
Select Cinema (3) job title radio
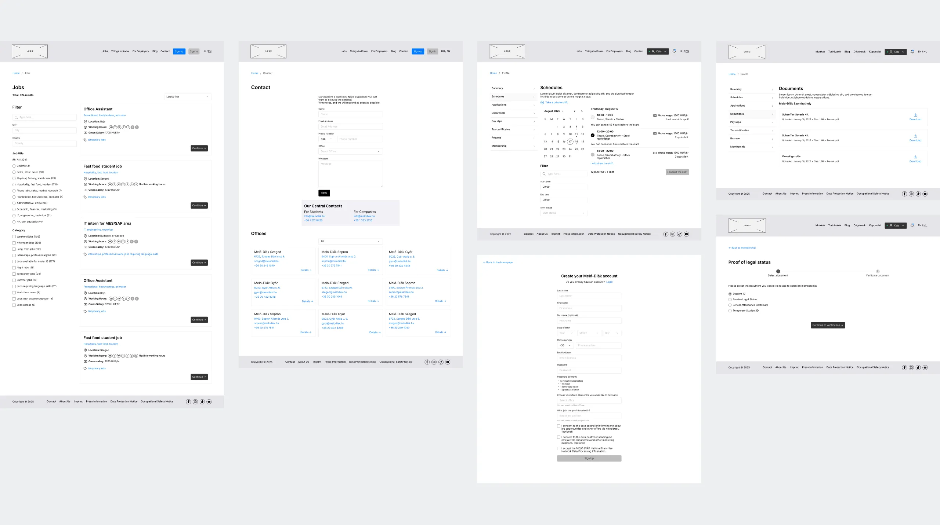14,166
